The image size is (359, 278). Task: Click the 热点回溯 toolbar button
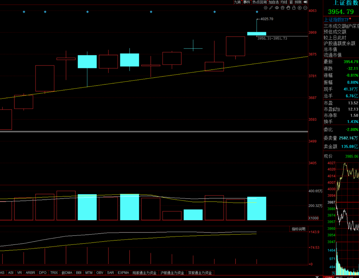(x=259, y=2)
